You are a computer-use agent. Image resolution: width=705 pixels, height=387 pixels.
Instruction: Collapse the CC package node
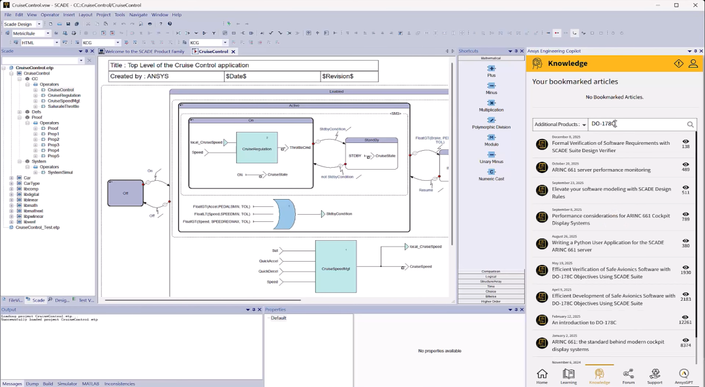(20, 79)
